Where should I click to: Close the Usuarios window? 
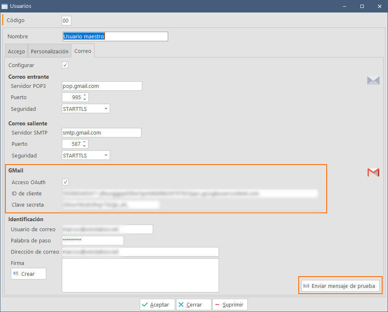coord(380,6)
